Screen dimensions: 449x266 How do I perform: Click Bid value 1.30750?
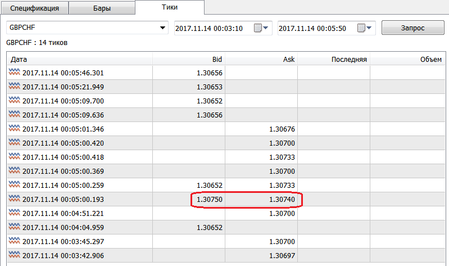pyautogui.click(x=209, y=199)
